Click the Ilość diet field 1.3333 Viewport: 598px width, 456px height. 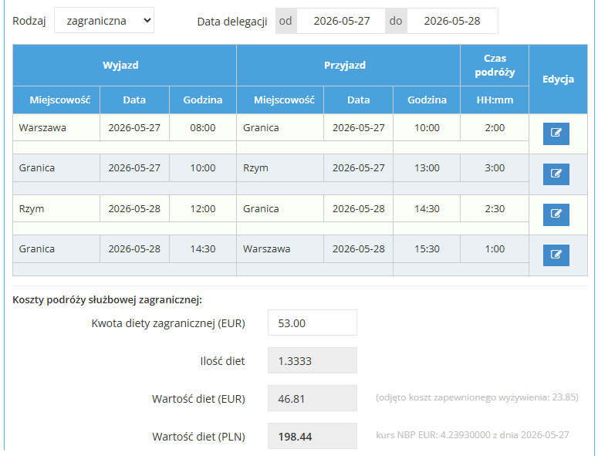point(313,360)
